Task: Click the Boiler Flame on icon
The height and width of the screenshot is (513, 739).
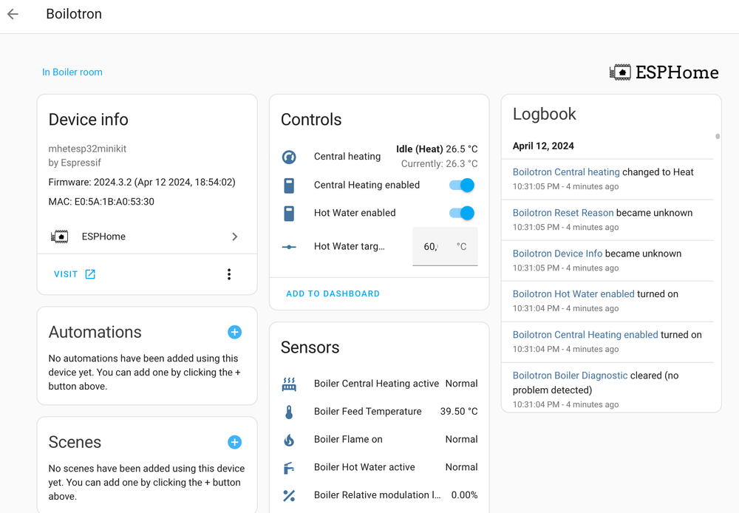Action: coord(289,440)
